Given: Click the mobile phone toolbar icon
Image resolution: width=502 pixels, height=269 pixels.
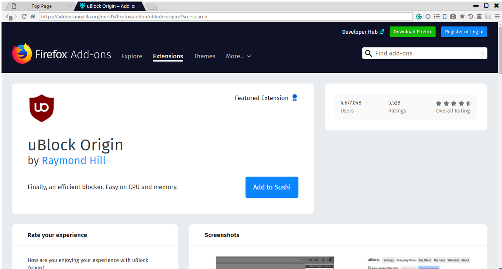Looking at the screenshot, I should click(445, 16).
